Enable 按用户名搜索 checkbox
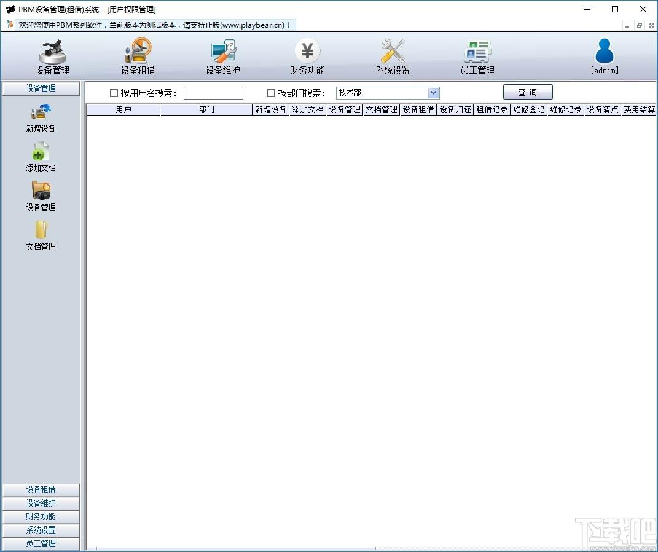 (x=114, y=93)
